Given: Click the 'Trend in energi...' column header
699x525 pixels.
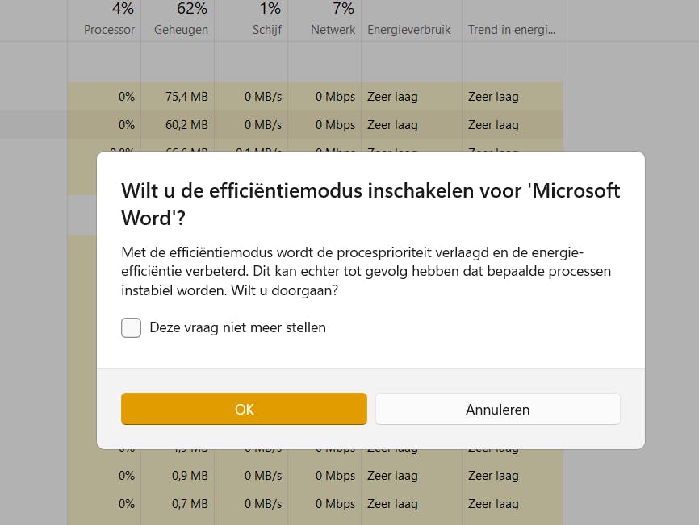Looking at the screenshot, I should point(511,30).
